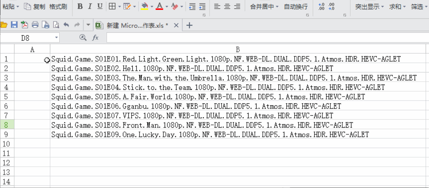
Task: Open print preview with the magnifier page icon
Action: click(56, 25)
